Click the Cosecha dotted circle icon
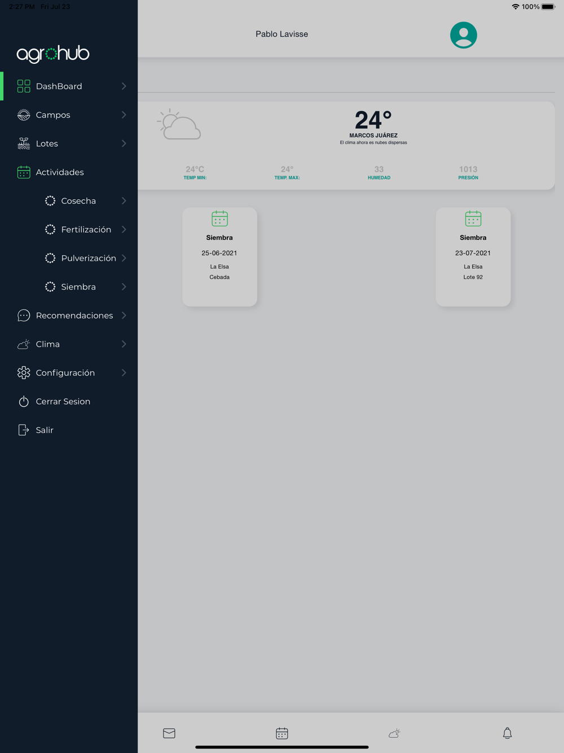The width and height of the screenshot is (564, 753). (50, 201)
